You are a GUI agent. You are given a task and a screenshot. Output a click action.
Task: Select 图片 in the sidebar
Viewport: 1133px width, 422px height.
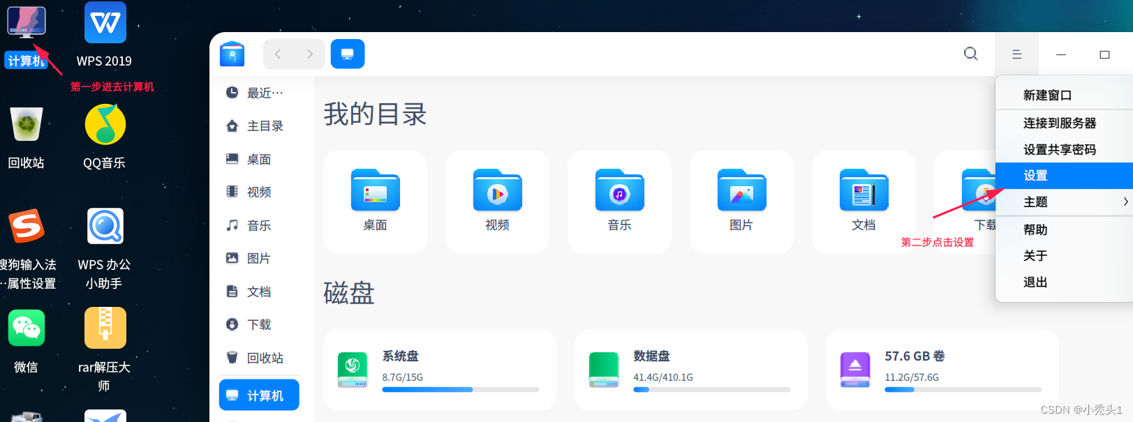[259, 258]
